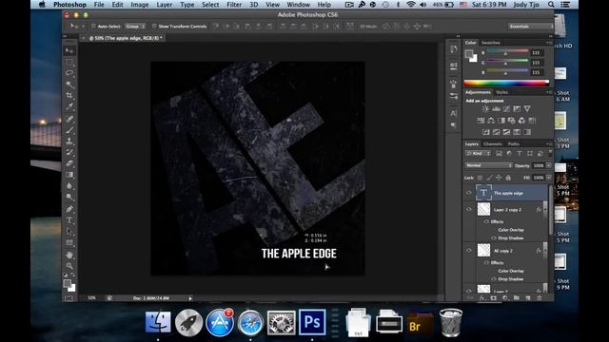Toggle Drop Shadow visibility on AE copy 2
The height and width of the screenshot is (342, 609).
(494, 278)
